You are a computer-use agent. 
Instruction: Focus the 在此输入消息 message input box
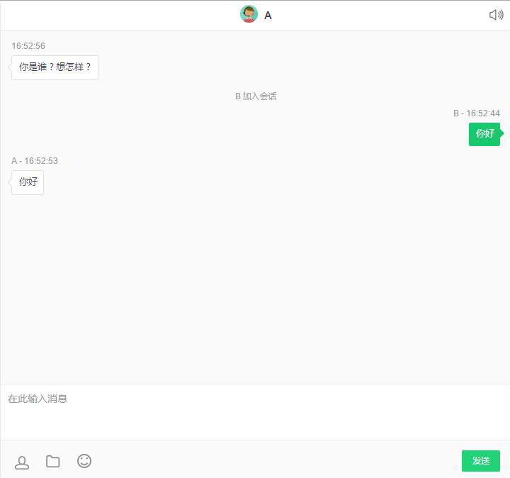point(255,411)
